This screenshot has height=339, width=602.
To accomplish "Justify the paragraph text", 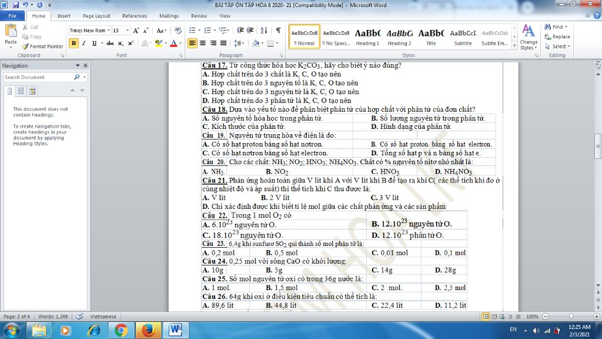I will pyautogui.click(x=223, y=44).
